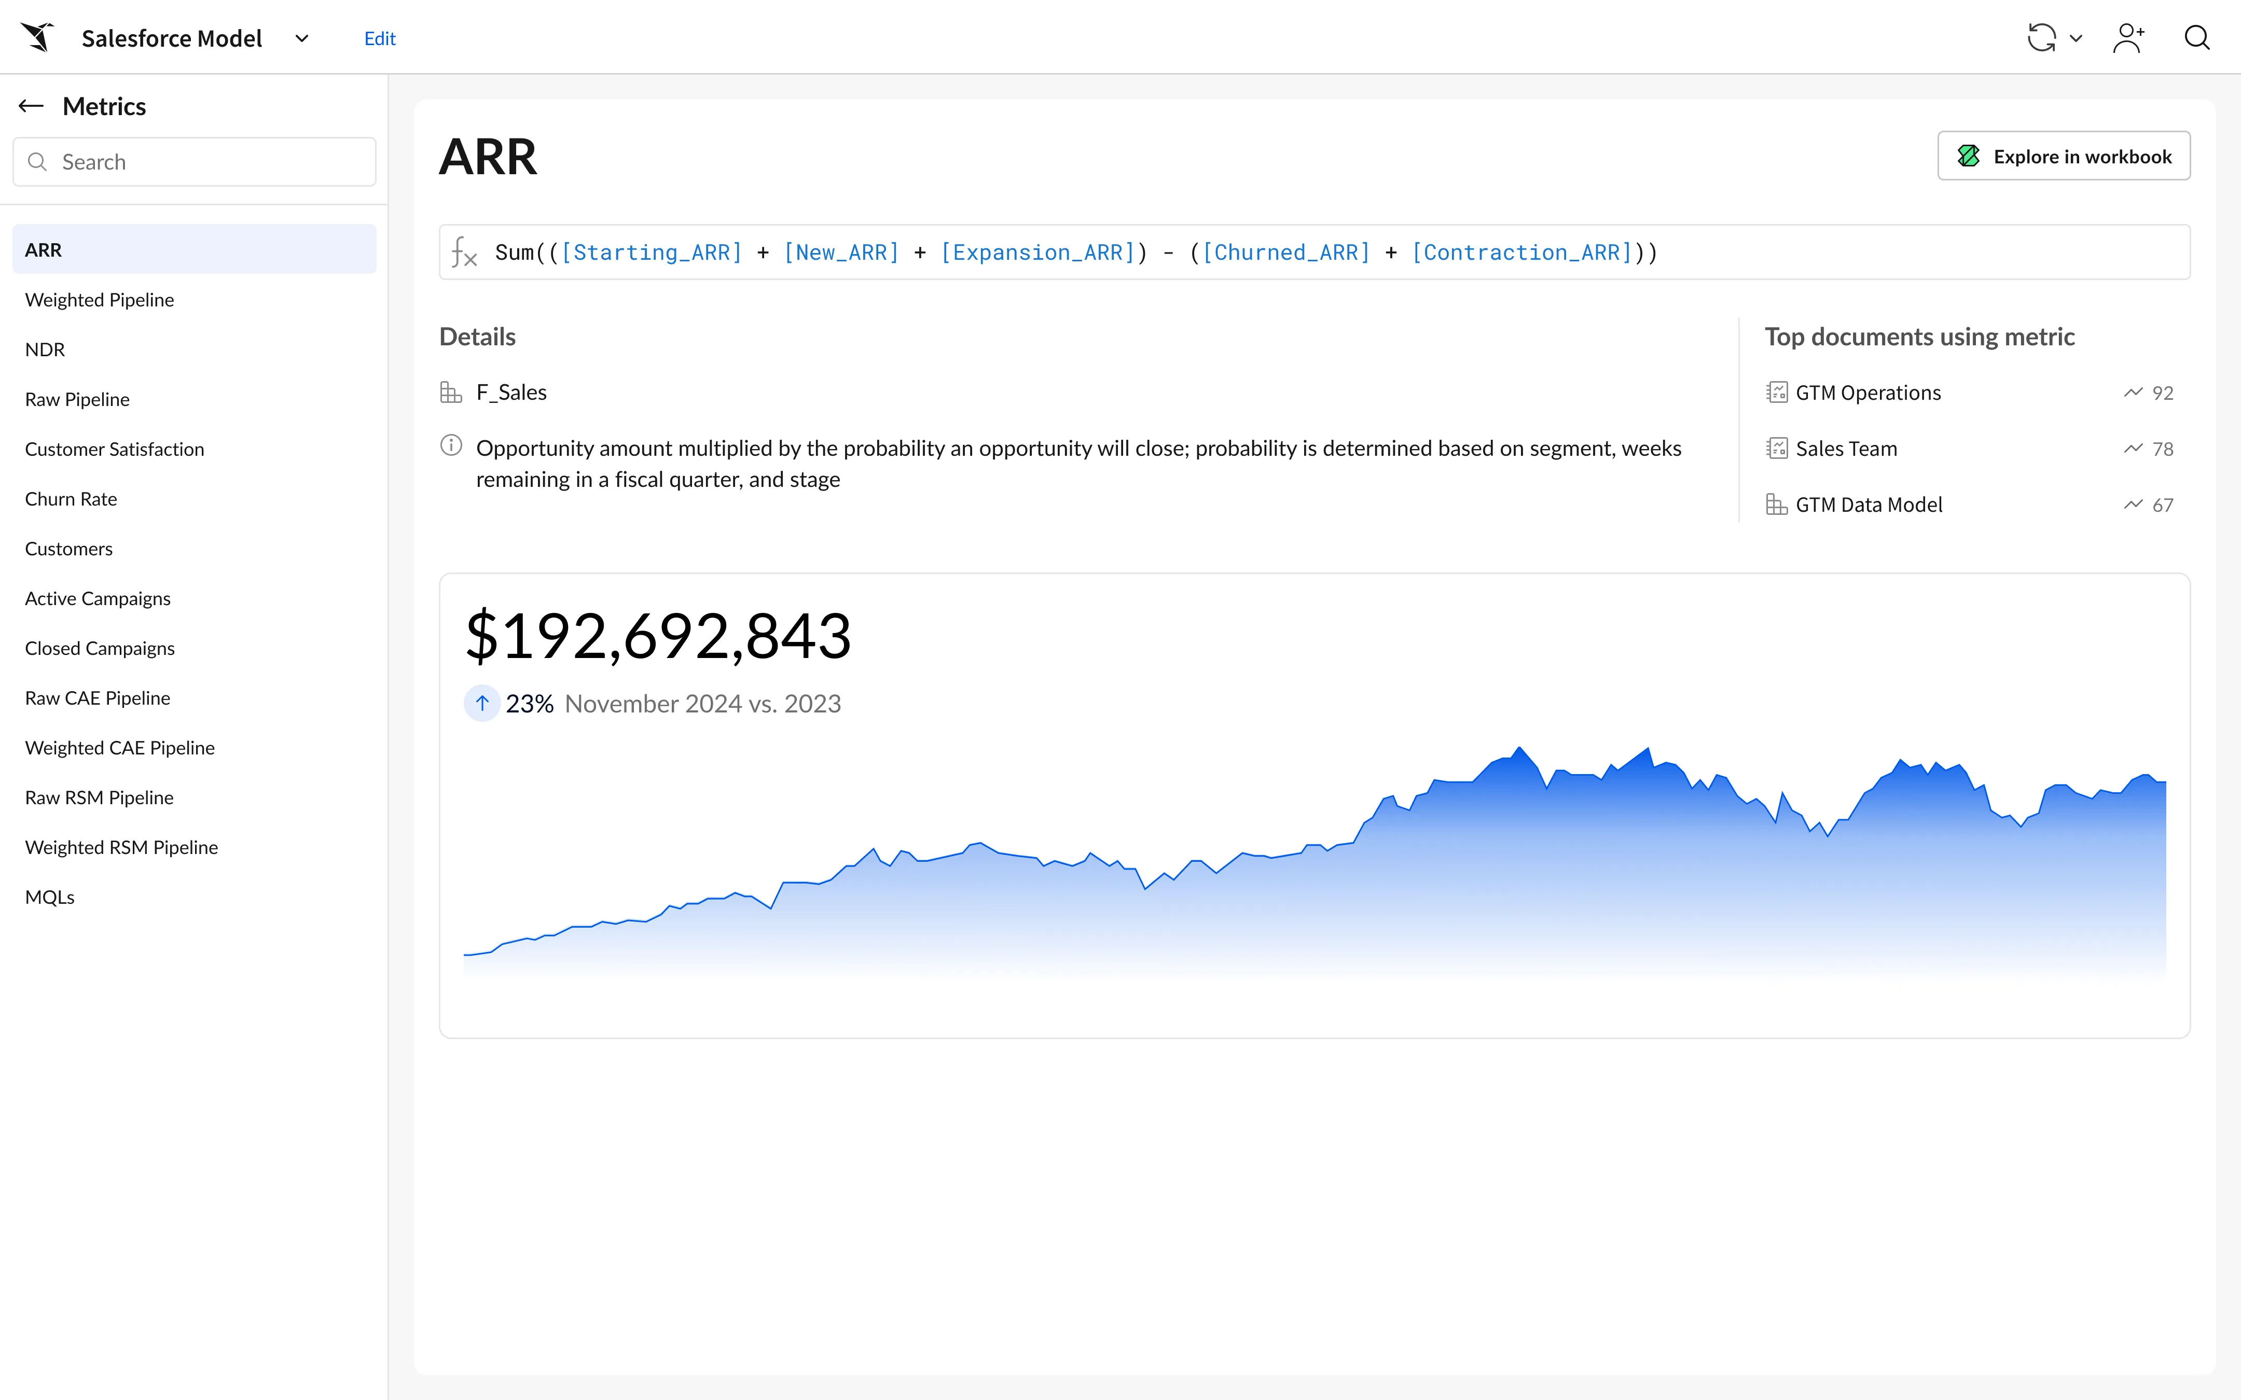Click the refresh data icon
The image size is (2241, 1400).
(2041, 38)
